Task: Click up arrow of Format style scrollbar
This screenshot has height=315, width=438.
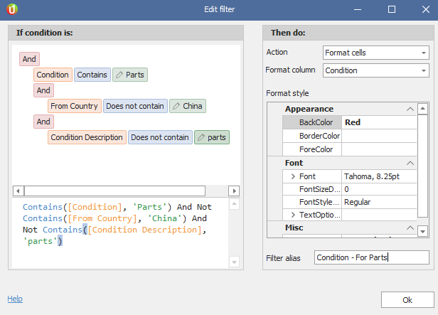Action: pyautogui.click(x=422, y=109)
